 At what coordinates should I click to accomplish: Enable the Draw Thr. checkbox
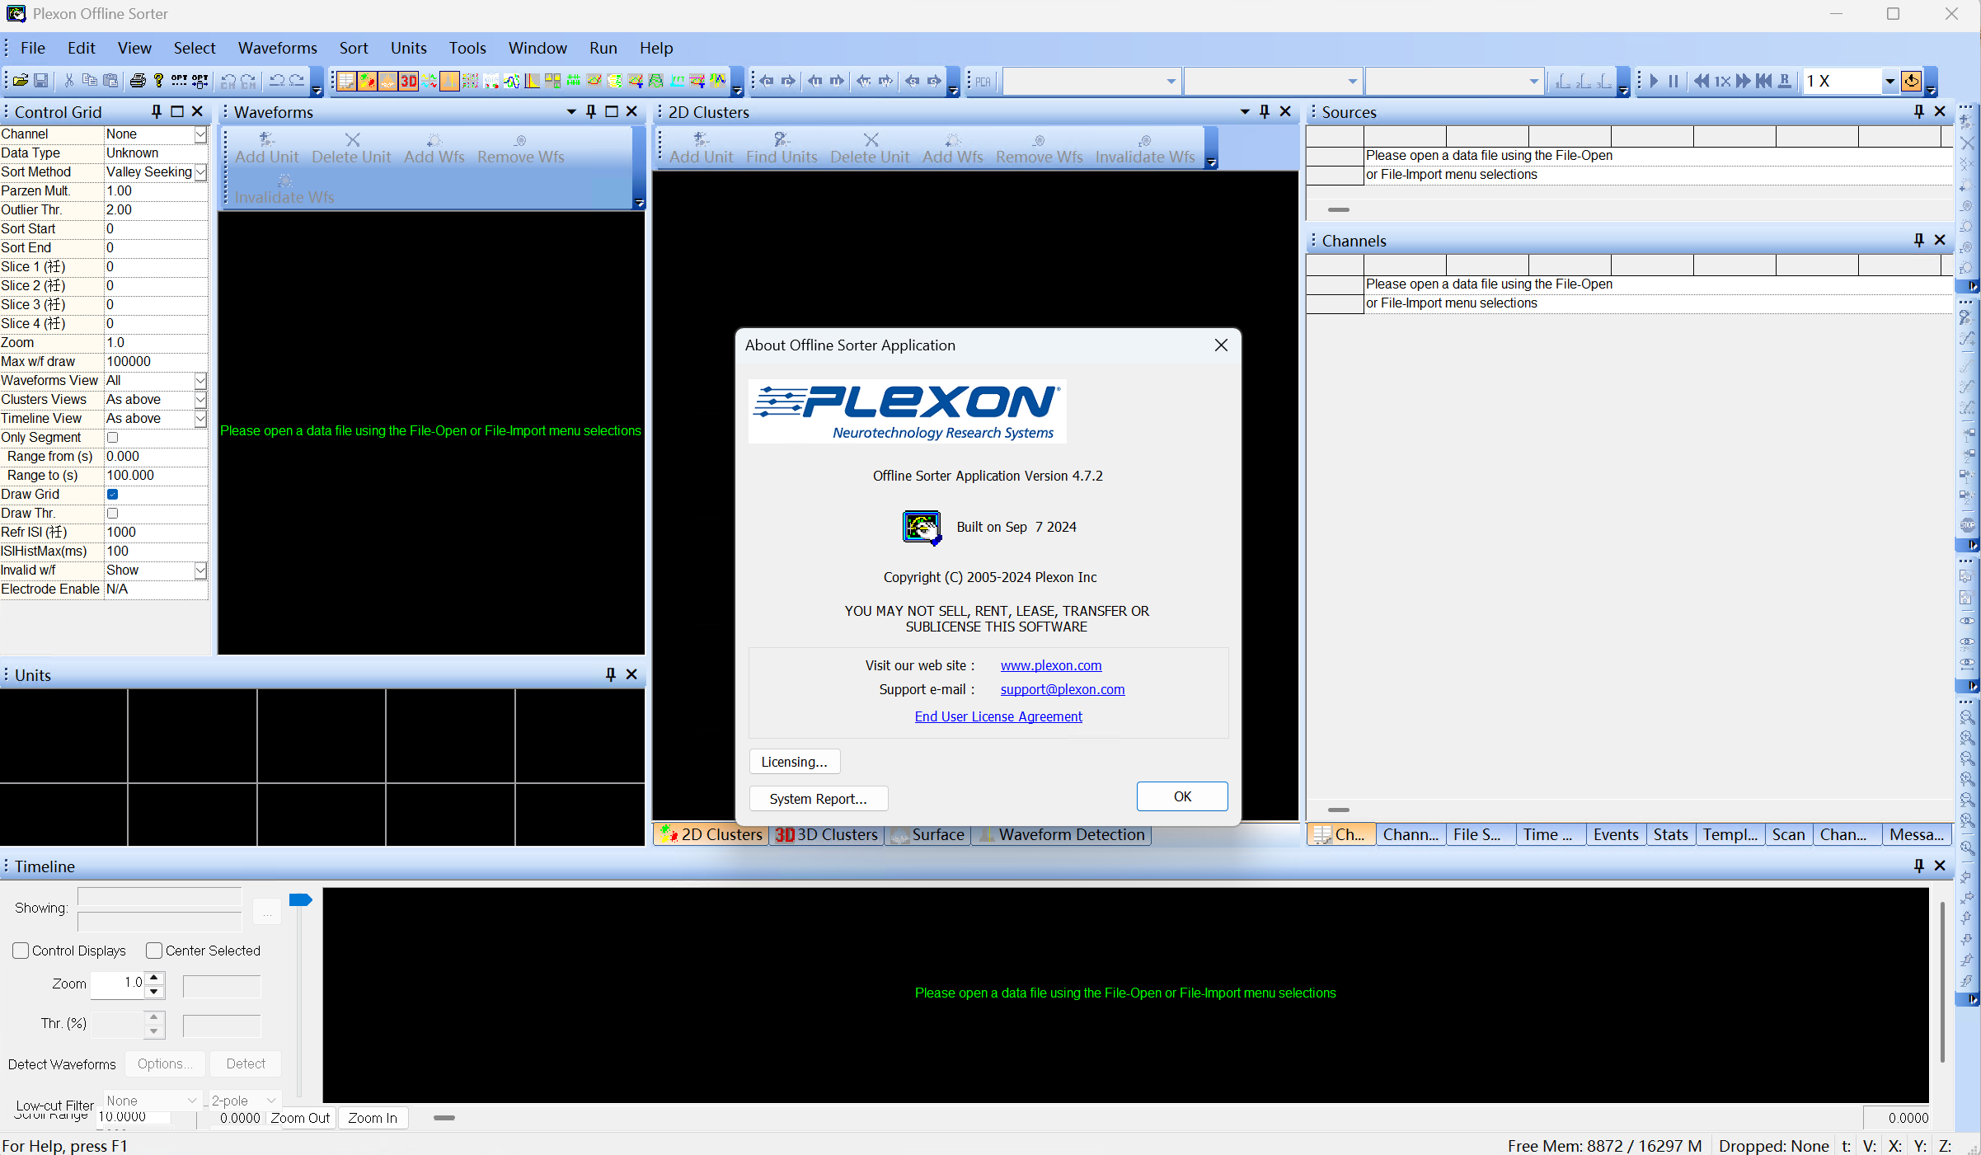[113, 513]
